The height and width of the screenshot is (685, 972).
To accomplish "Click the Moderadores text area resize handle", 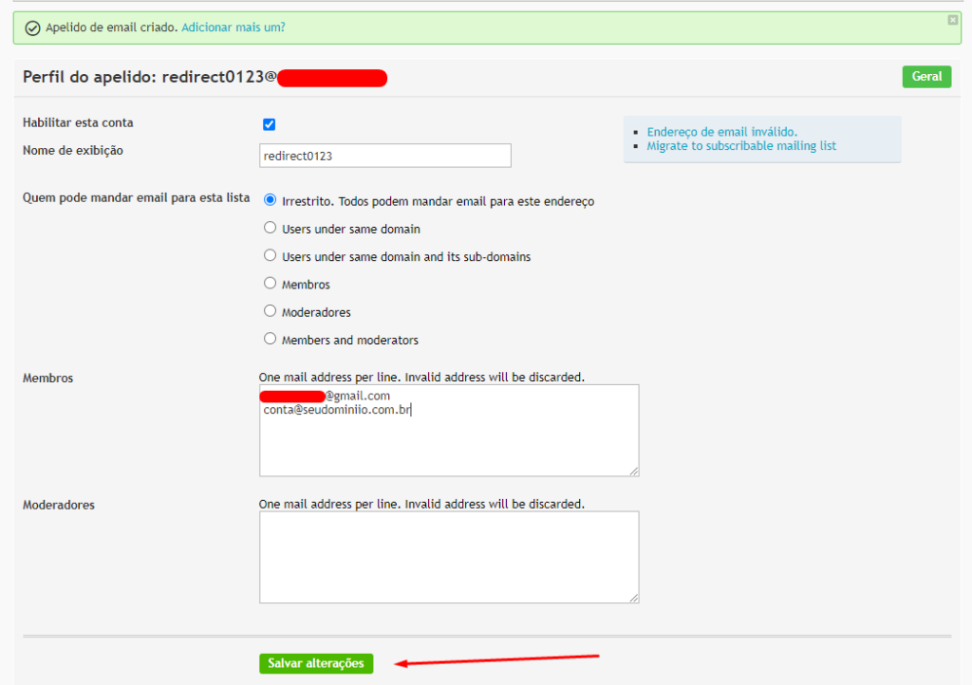I will coord(634,598).
